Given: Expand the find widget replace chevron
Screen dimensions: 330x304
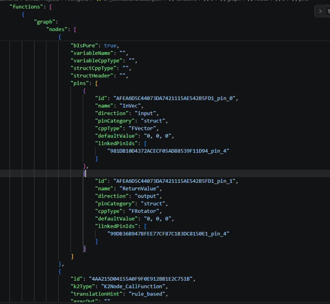Looking at the screenshot, I should pyautogui.click(x=320, y=11).
